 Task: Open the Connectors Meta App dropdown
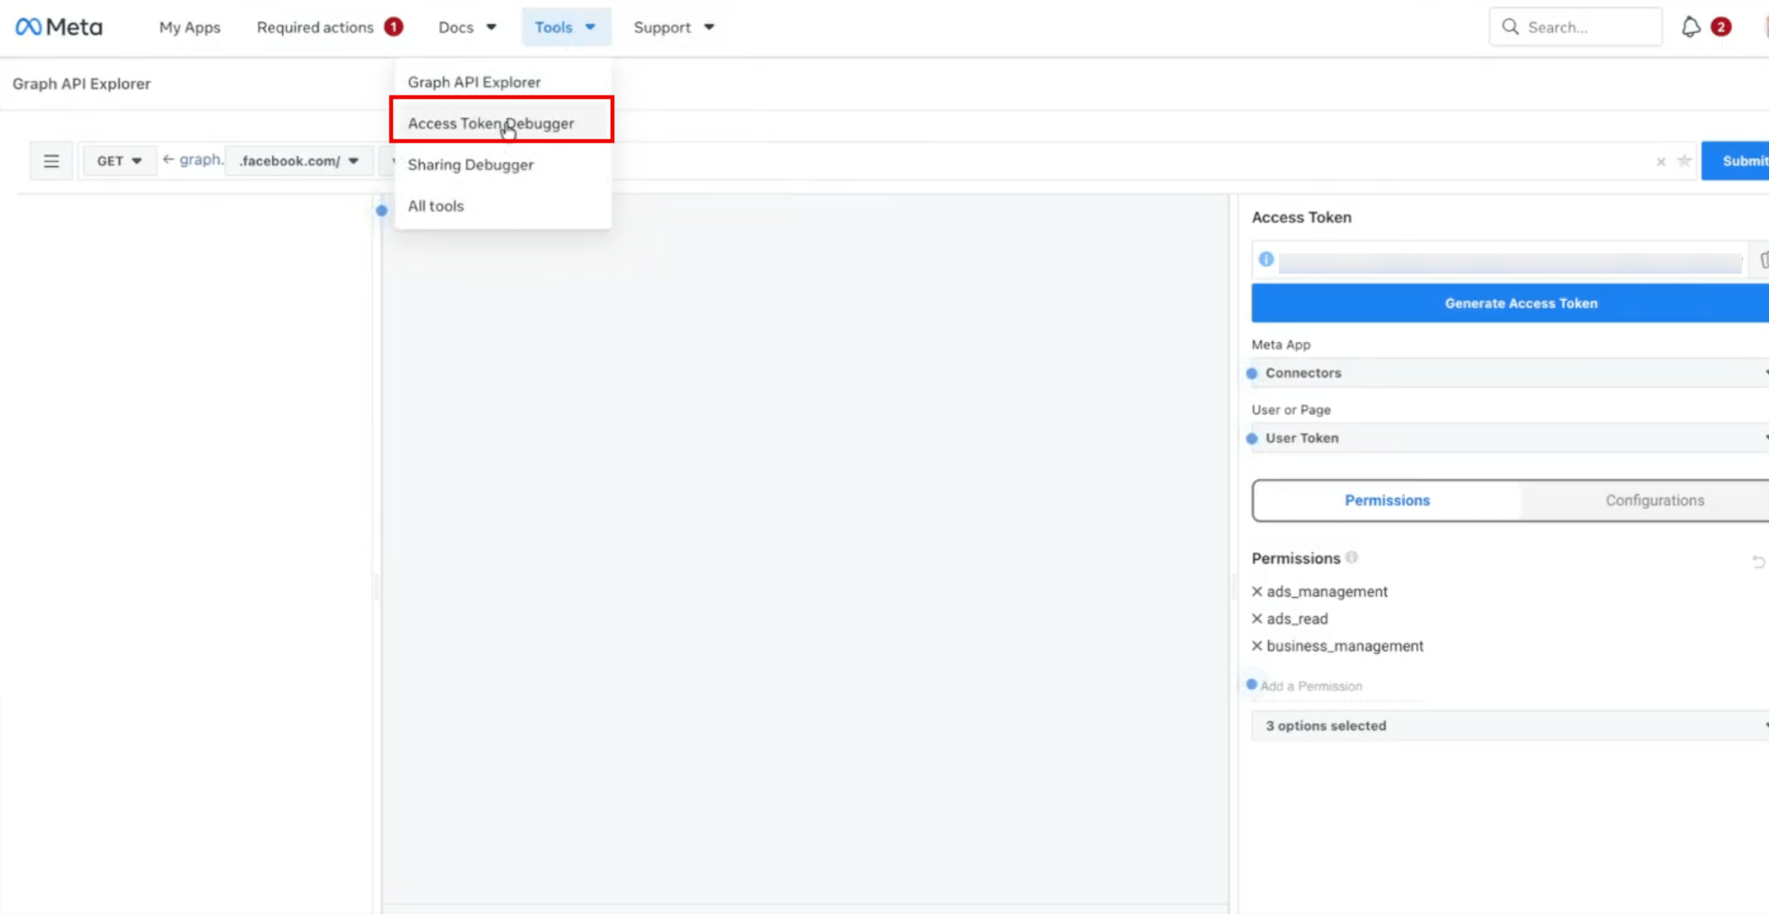1510,373
